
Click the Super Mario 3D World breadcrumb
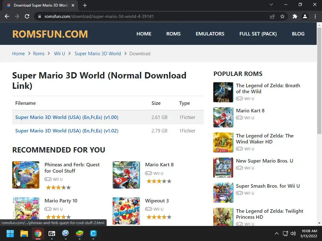coord(98,53)
